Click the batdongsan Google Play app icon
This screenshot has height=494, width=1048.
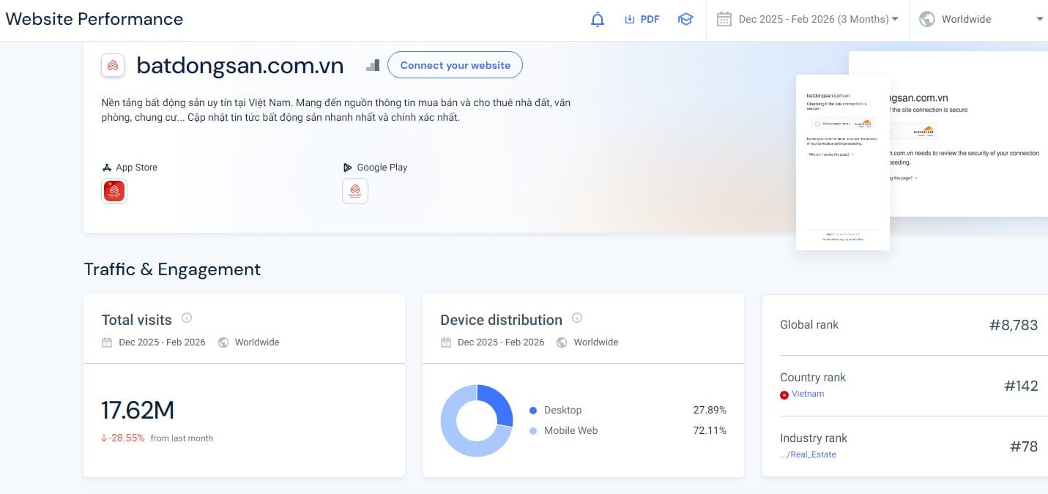[x=354, y=190]
